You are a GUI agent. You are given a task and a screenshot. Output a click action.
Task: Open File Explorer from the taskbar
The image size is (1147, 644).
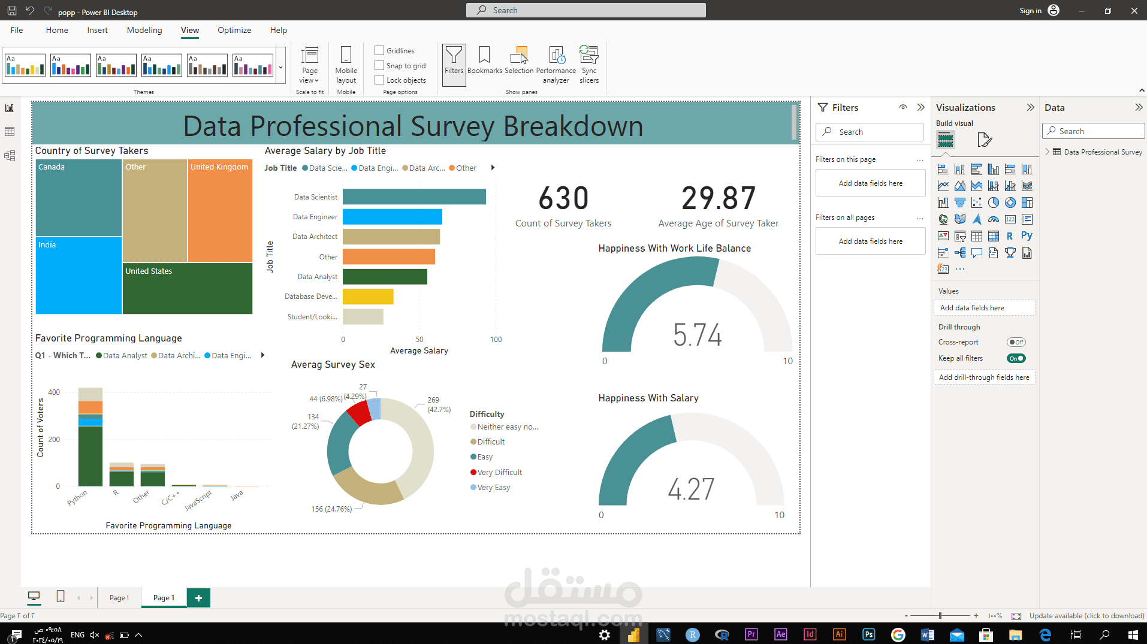coord(1015,634)
